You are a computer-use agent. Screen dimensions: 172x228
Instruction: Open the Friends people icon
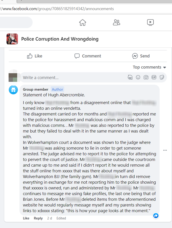click(x=116, y=23)
